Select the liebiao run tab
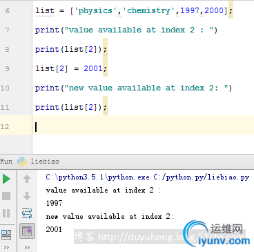 38,162
